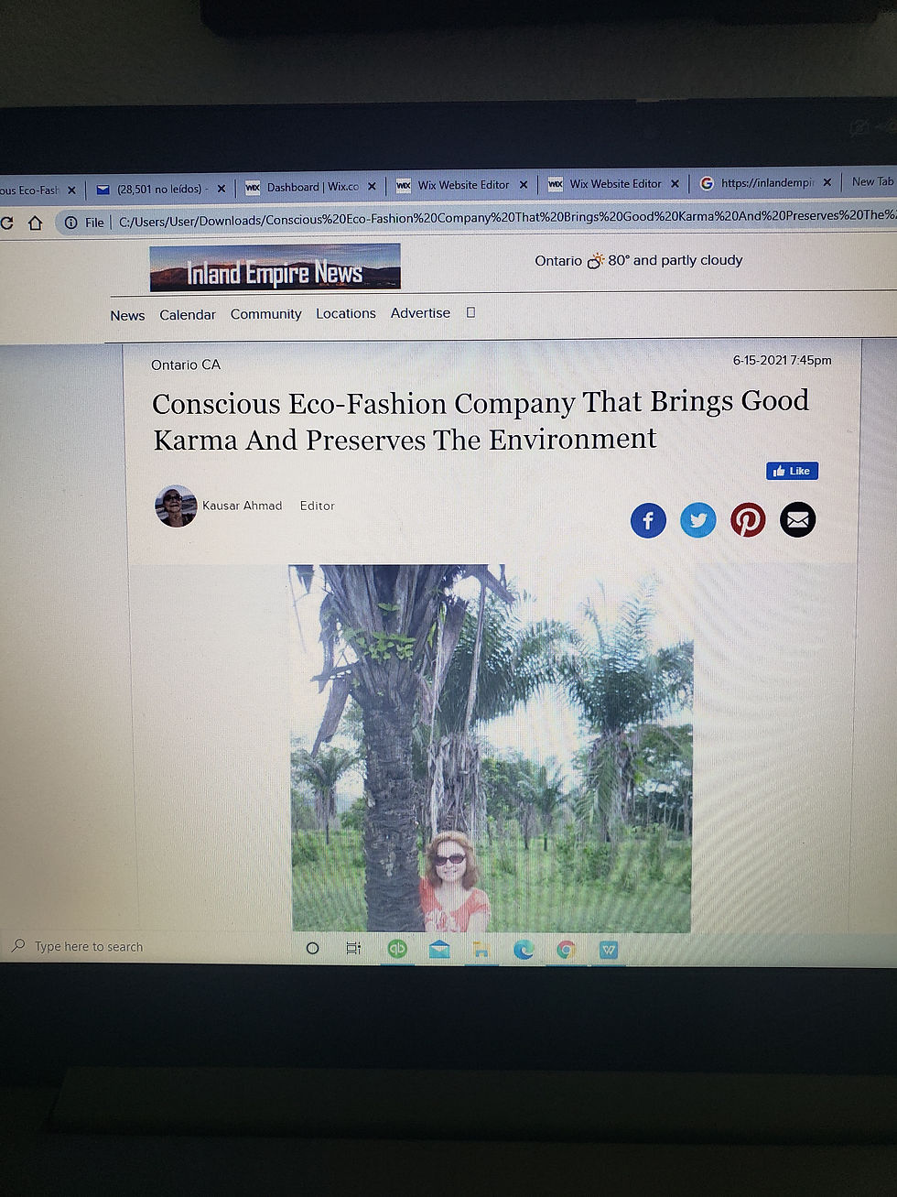Click the Ontario CA location label
The image size is (897, 1197).
(186, 365)
